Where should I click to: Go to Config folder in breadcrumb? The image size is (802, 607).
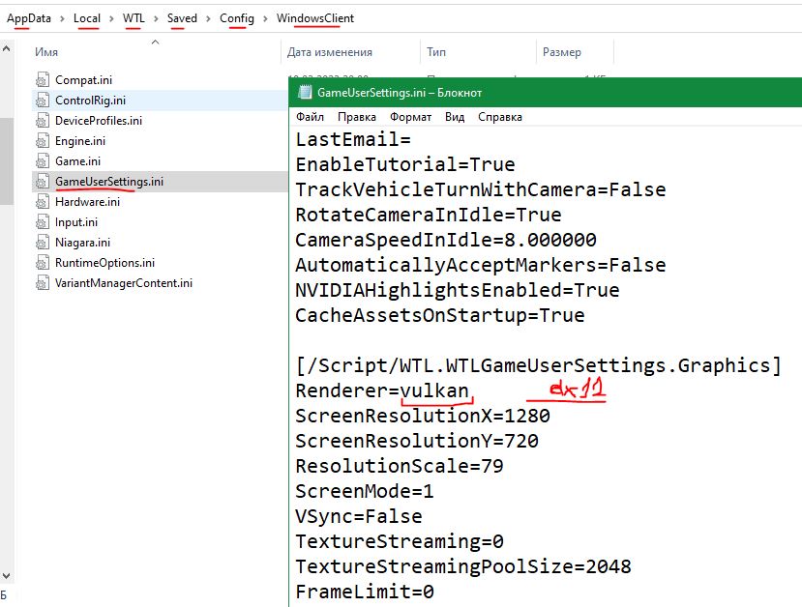(237, 18)
